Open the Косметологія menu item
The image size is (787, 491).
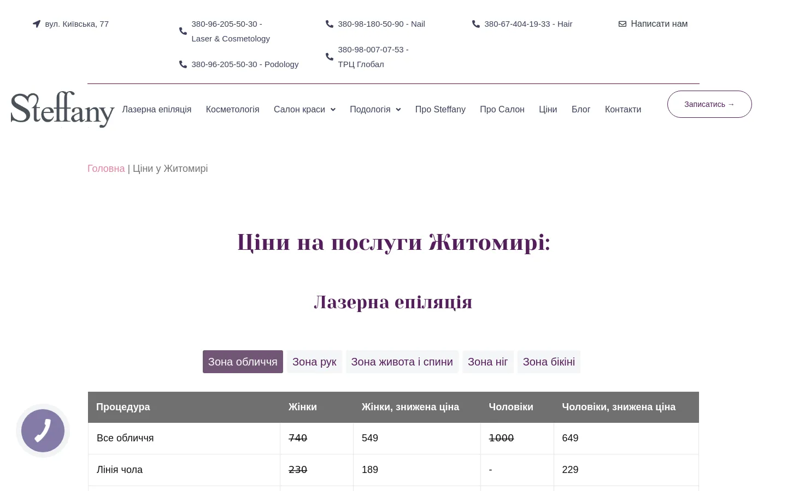(233, 109)
